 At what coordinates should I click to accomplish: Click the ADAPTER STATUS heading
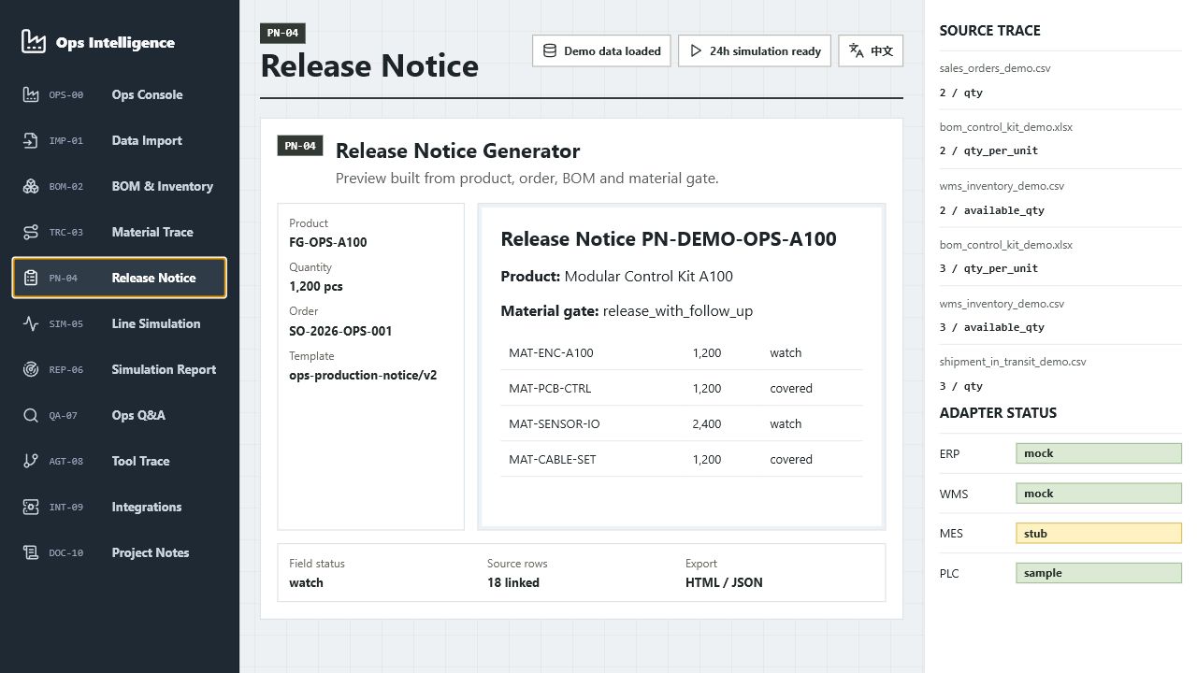tap(998, 412)
